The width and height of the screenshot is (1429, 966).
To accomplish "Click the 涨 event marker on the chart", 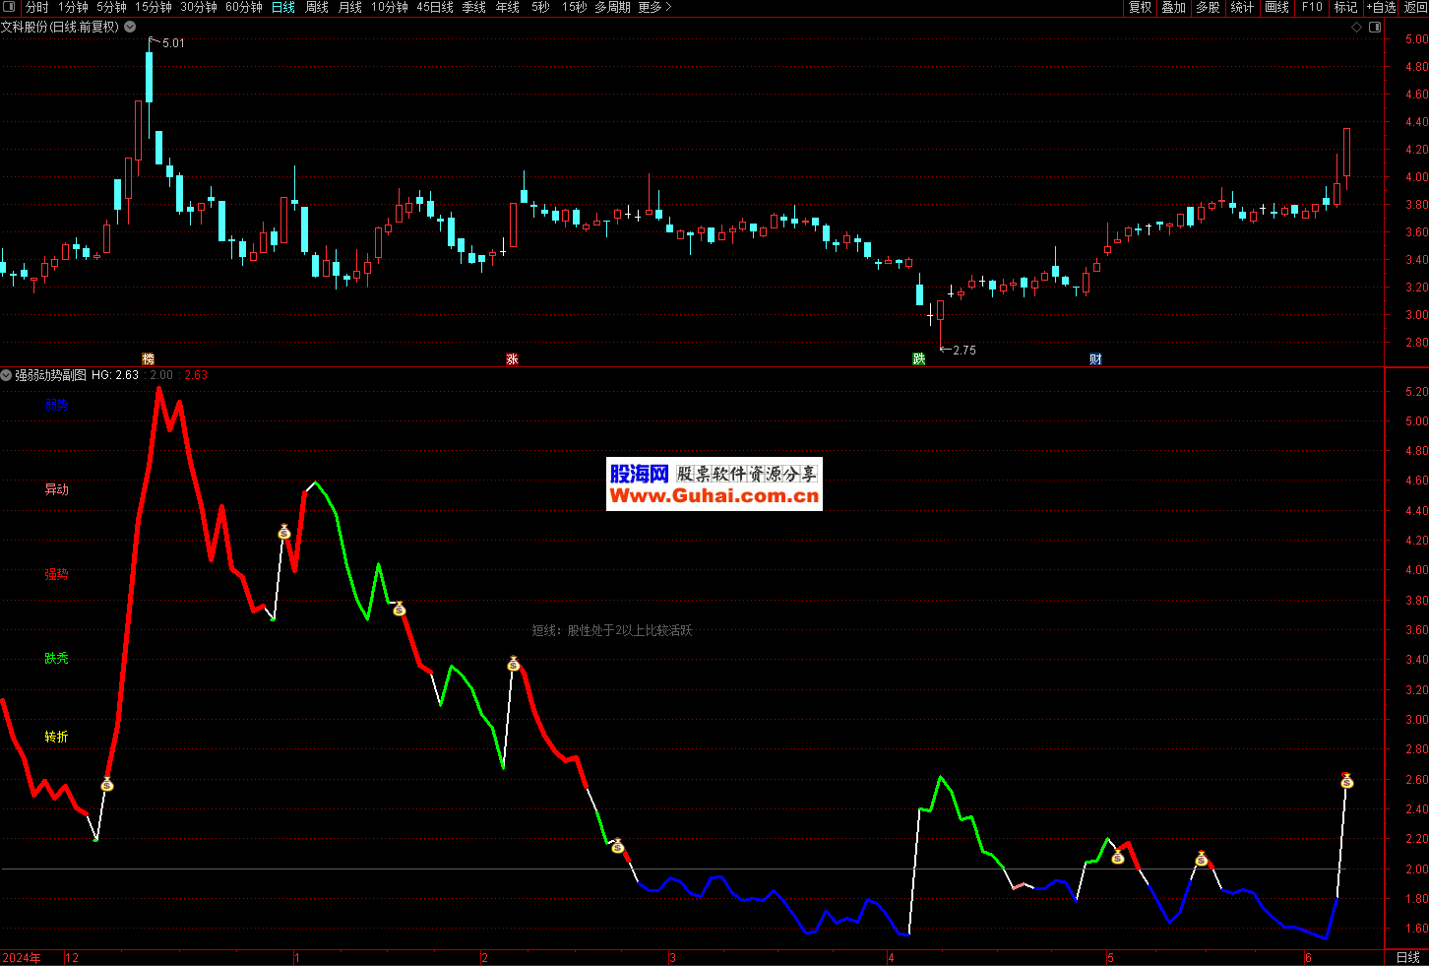I will tap(513, 359).
